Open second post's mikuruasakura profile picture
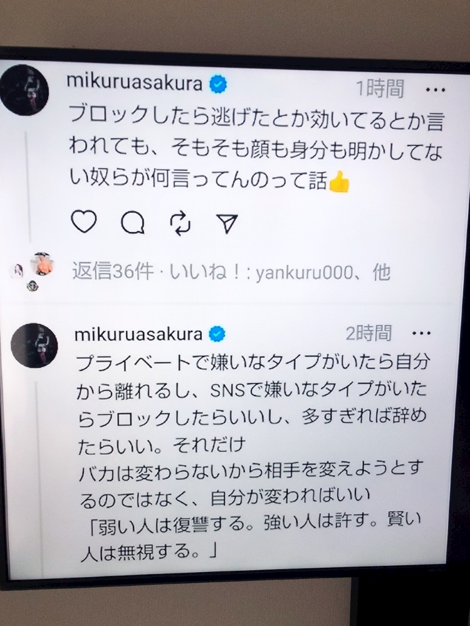This screenshot has width=470, height=626. [34, 345]
